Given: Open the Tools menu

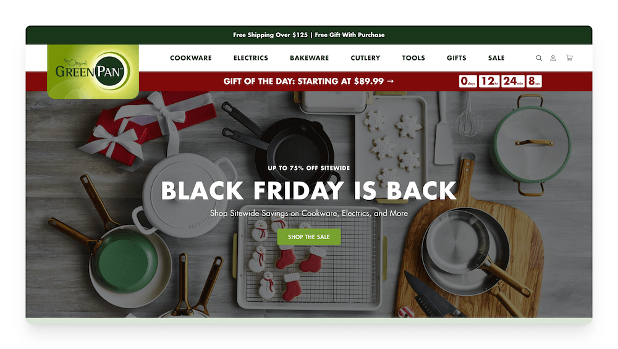Looking at the screenshot, I should click(413, 58).
